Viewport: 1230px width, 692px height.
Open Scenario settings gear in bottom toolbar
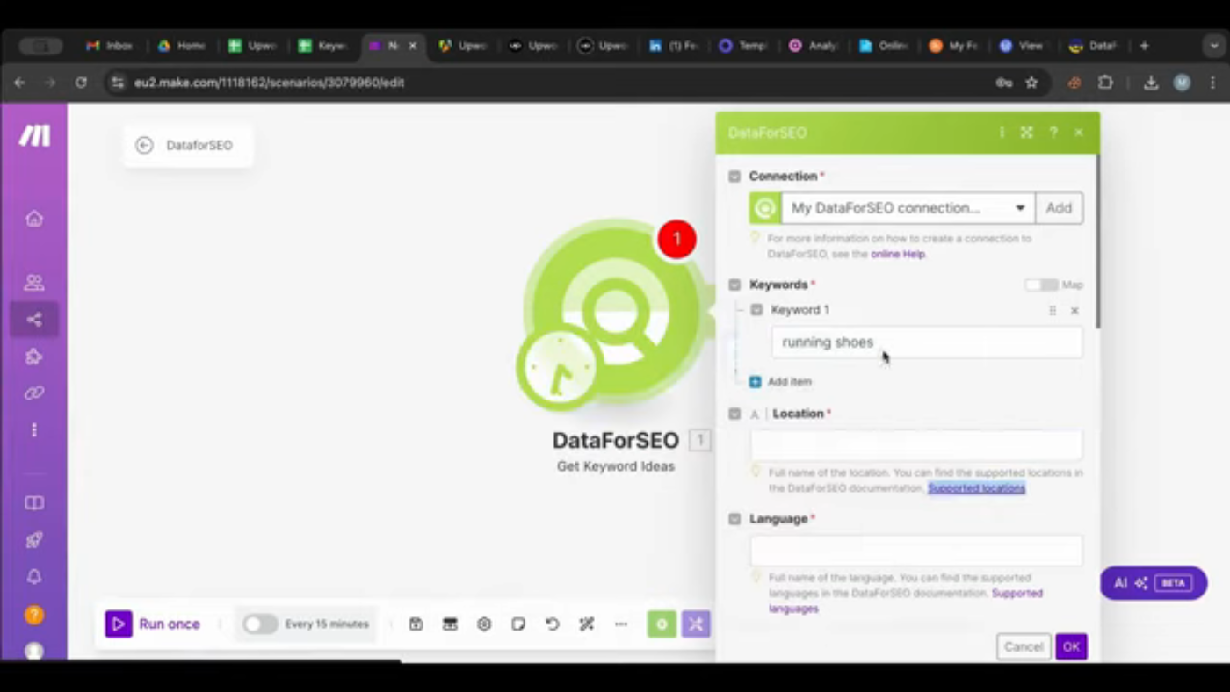point(484,624)
